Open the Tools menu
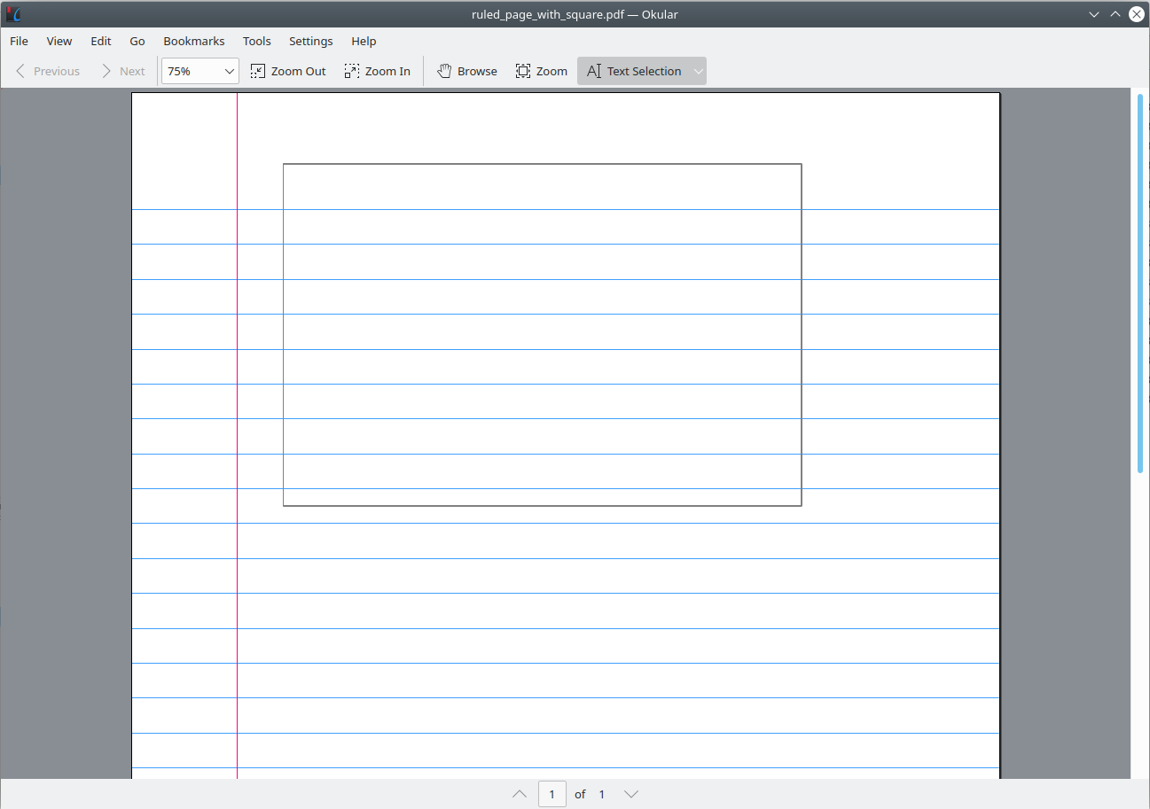 257,41
